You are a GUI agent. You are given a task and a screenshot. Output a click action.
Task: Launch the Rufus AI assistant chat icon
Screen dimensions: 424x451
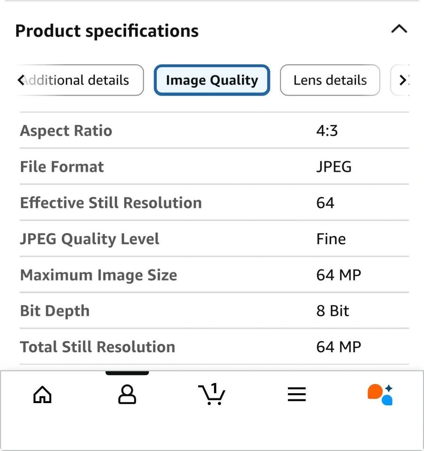tap(380, 395)
